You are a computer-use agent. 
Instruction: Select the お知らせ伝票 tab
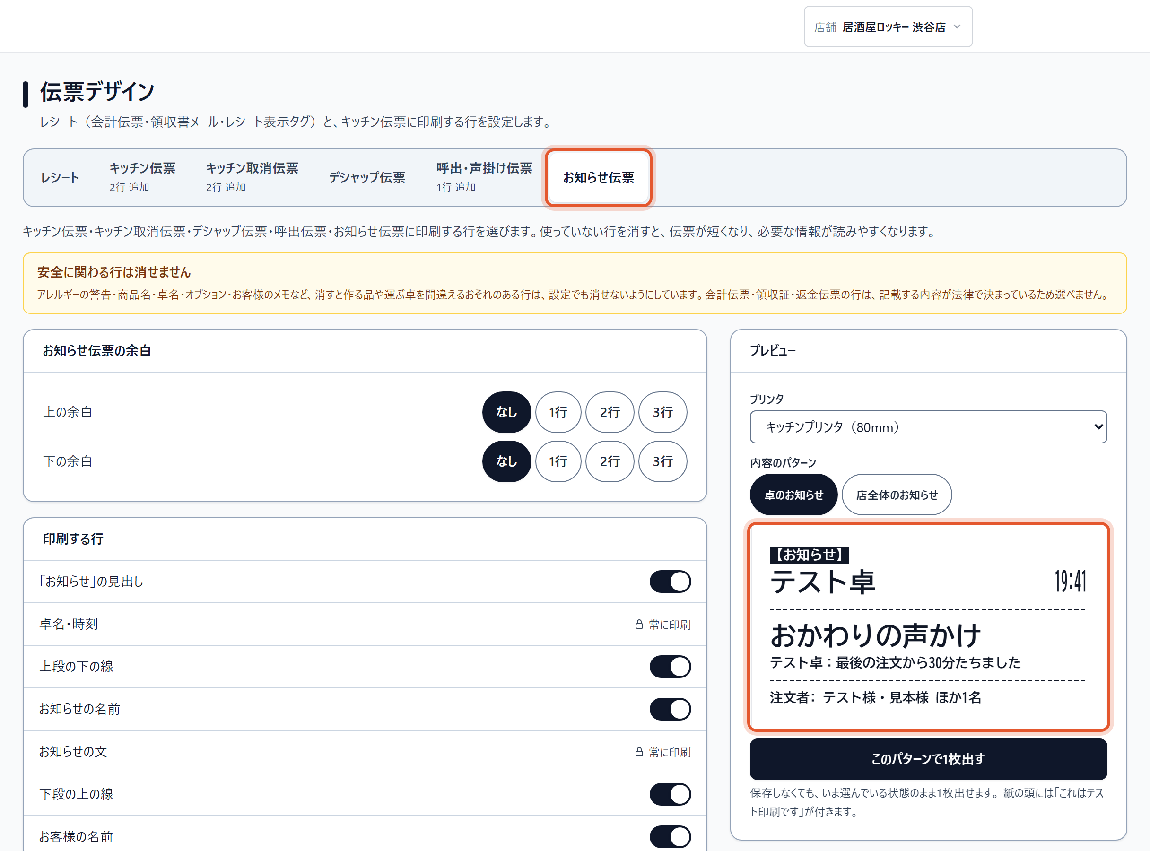[598, 178]
